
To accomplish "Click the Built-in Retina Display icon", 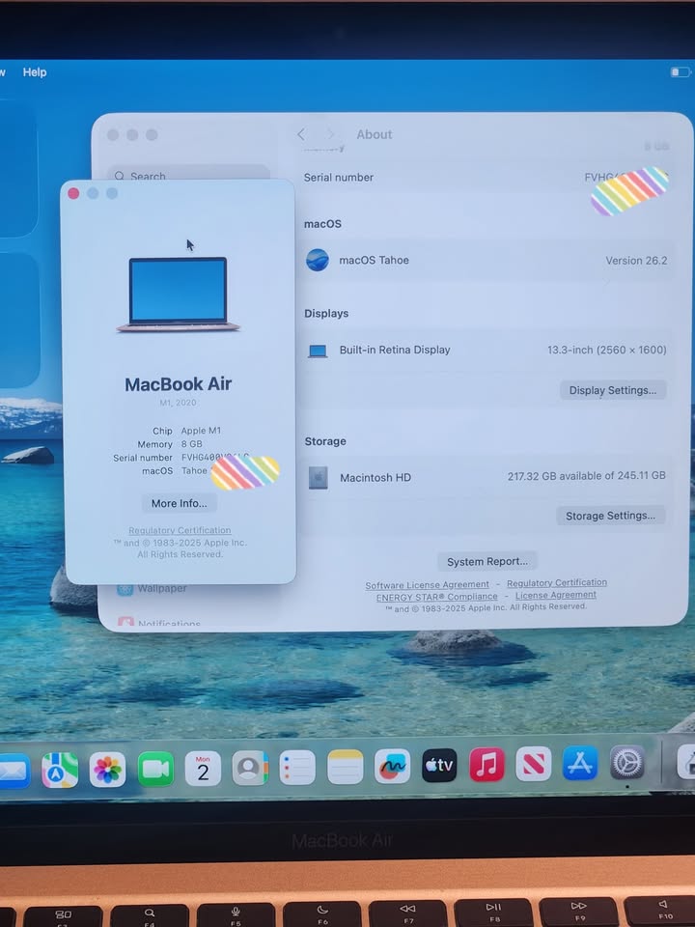I will coord(318,351).
